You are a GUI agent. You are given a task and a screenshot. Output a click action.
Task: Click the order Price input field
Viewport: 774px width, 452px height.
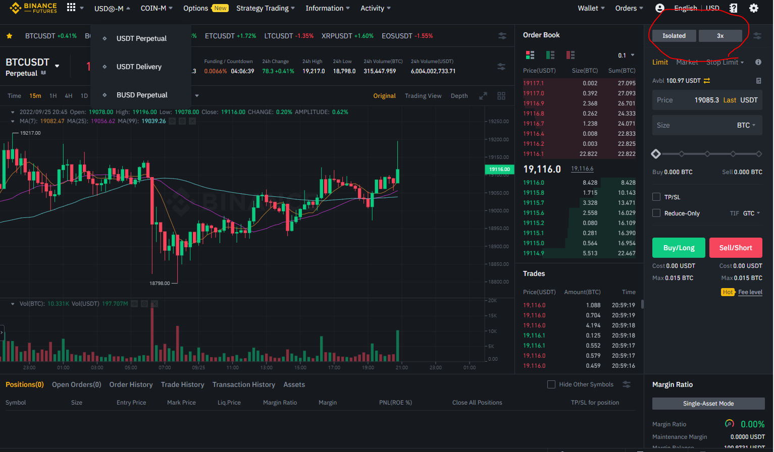pyautogui.click(x=707, y=100)
